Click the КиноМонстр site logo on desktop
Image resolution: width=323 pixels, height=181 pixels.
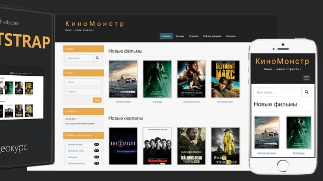click(95, 24)
